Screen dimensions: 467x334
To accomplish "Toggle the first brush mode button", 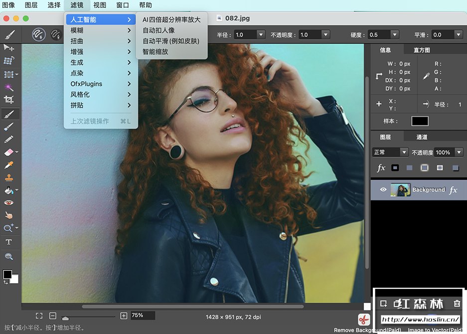I will tap(39, 34).
